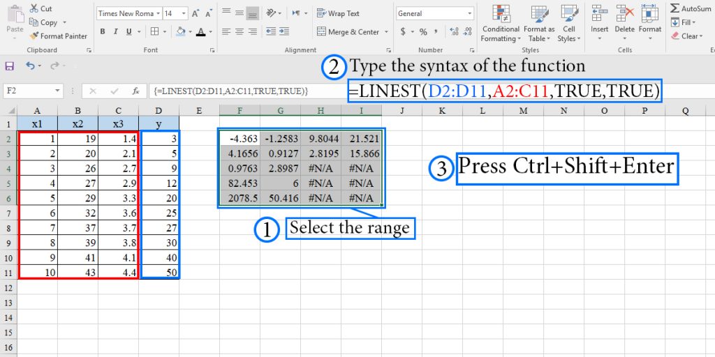The width and height of the screenshot is (715, 357).
Task: Increase decimal places
Action: pyautogui.click(x=454, y=31)
